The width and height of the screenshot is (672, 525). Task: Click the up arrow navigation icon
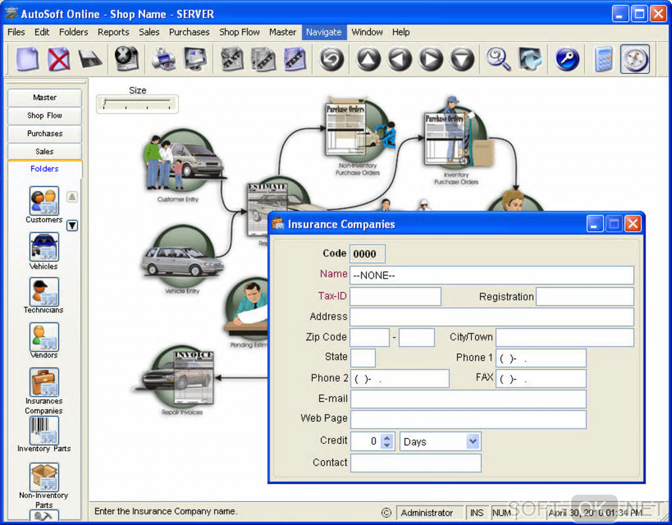(x=368, y=59)
